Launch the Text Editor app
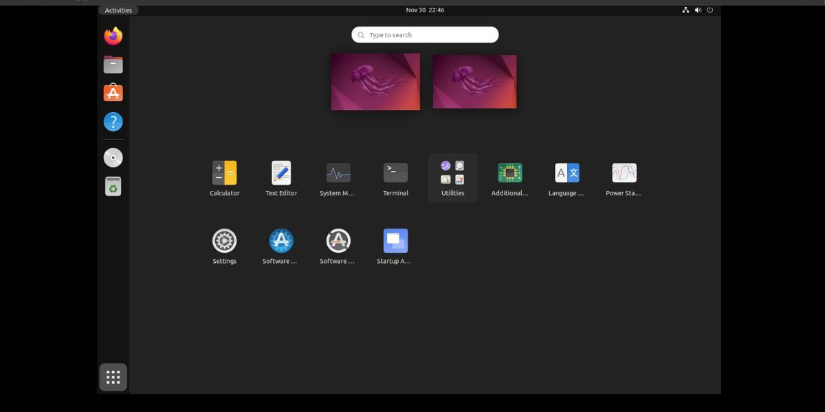The image size is (825, 412). pyautogui.click(x=281, y=173)
